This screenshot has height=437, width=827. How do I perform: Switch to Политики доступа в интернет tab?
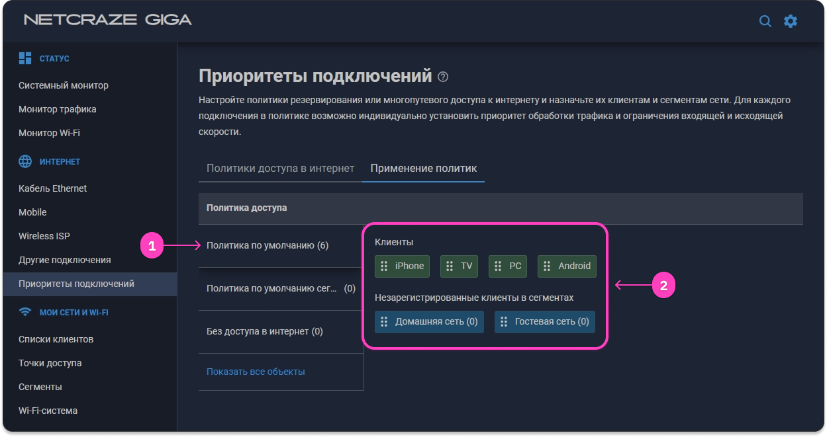pos(280,168)
